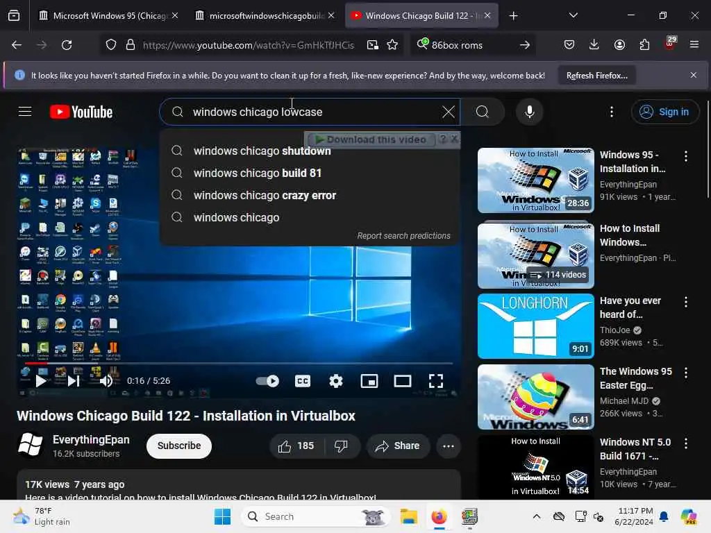Click the taskbar Search box
The height and width of the screenshot is (533, 711).
(316, 516)
